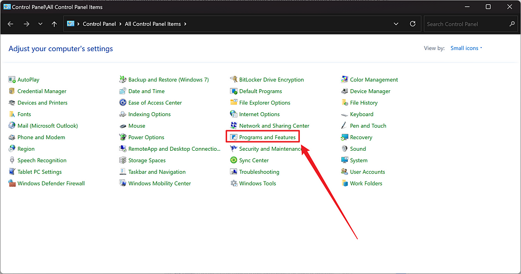Click the Phone and Modem icon
The image size is (521, 274).
pos(12,138)
